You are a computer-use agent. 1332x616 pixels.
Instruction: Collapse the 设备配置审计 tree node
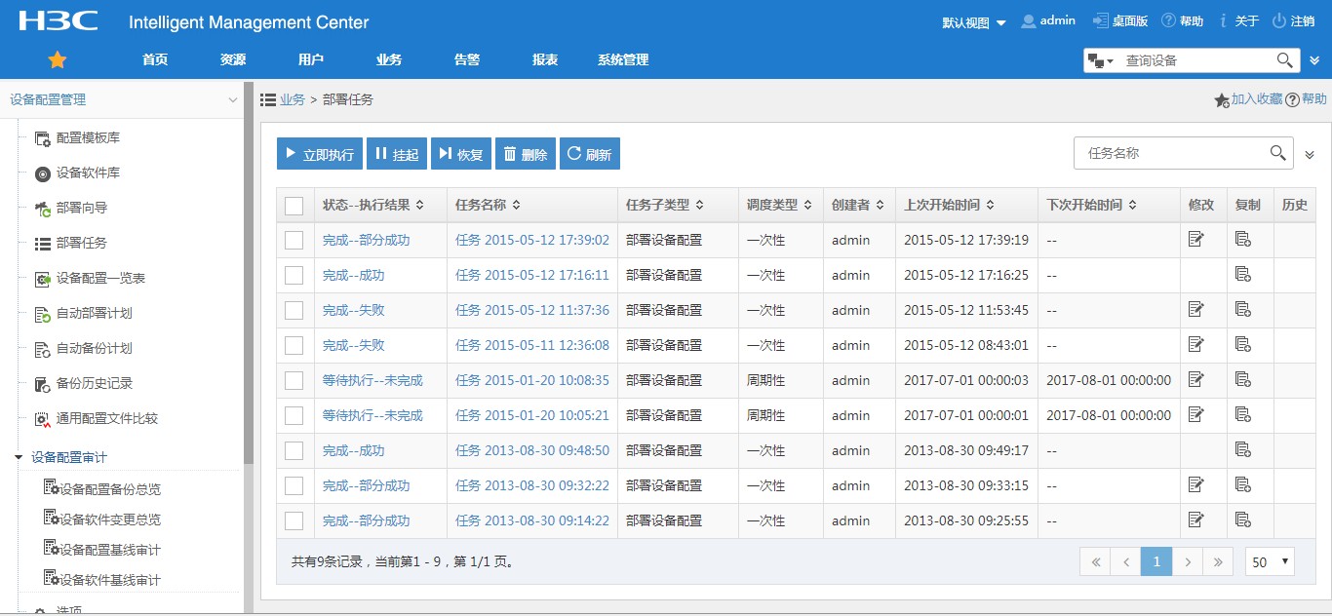tap(19, 457)
